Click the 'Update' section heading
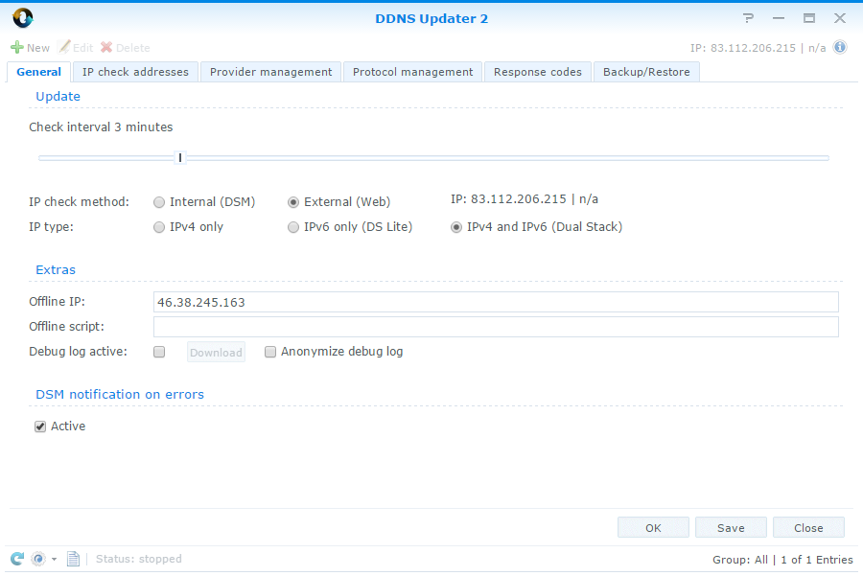This screenshot has height=576, width=863. pyautogui.click(x=58, y=96)
